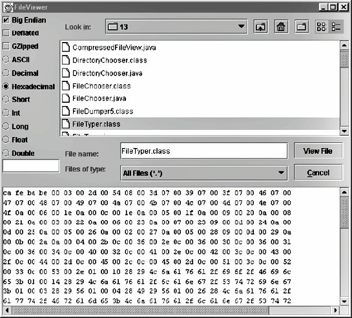Cancel the file chooser dialog
This screenshot has height=318, width=352.
click(x=318, y=173)
